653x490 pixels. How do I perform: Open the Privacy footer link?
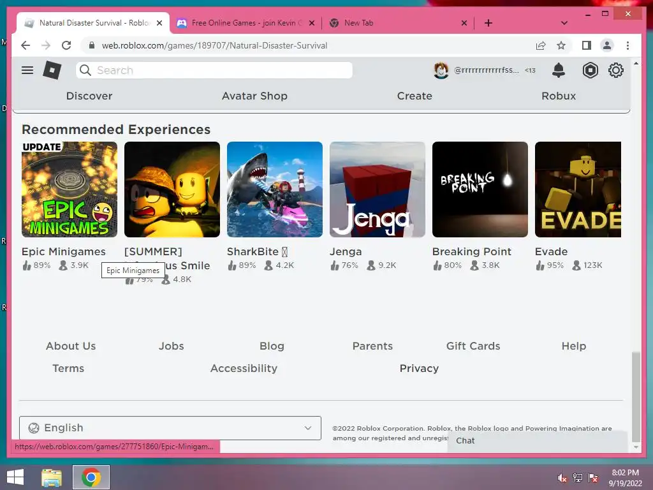tap(419, 368)
